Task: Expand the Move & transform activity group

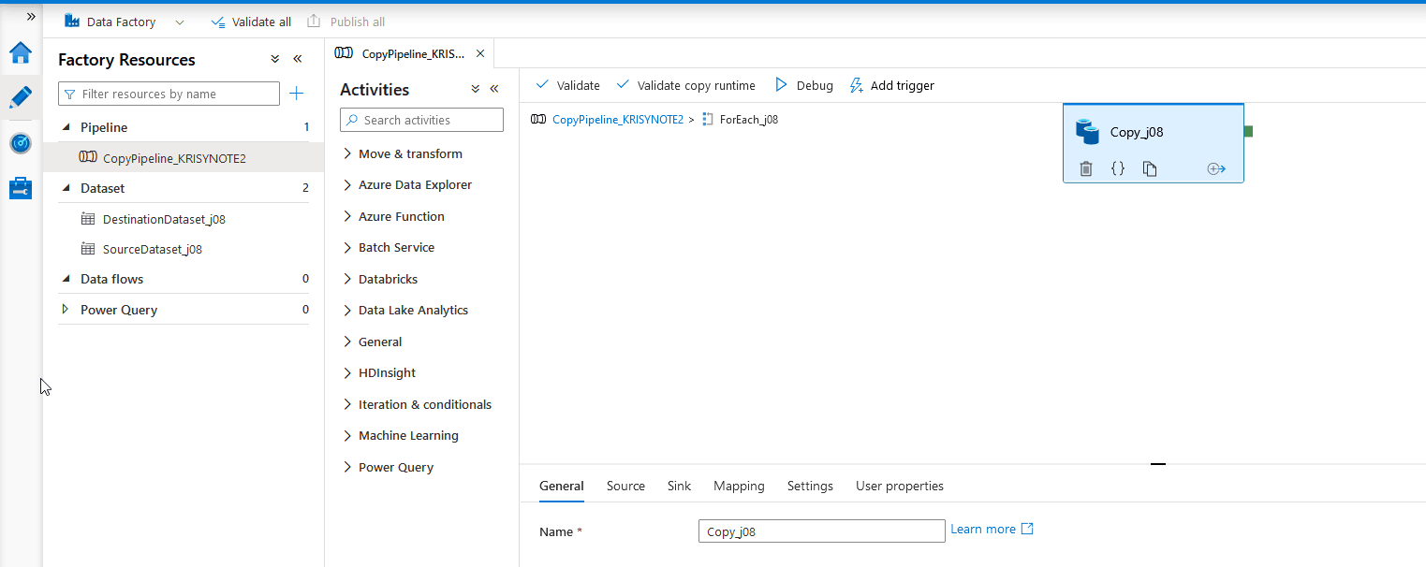Action: [410, 153]
